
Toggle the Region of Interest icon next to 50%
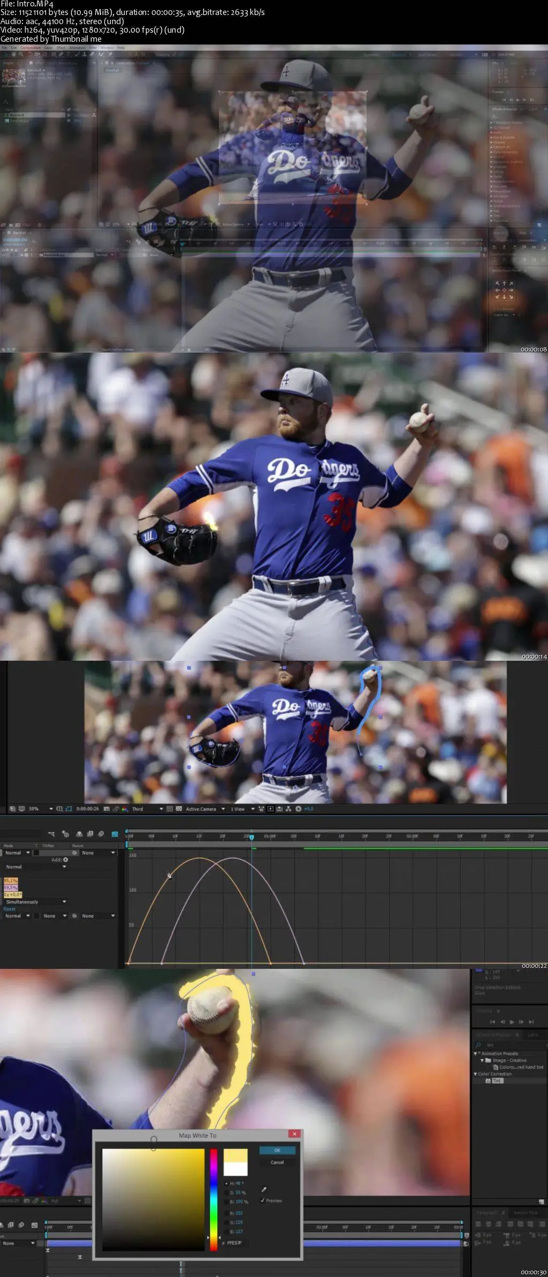[60, 809]
